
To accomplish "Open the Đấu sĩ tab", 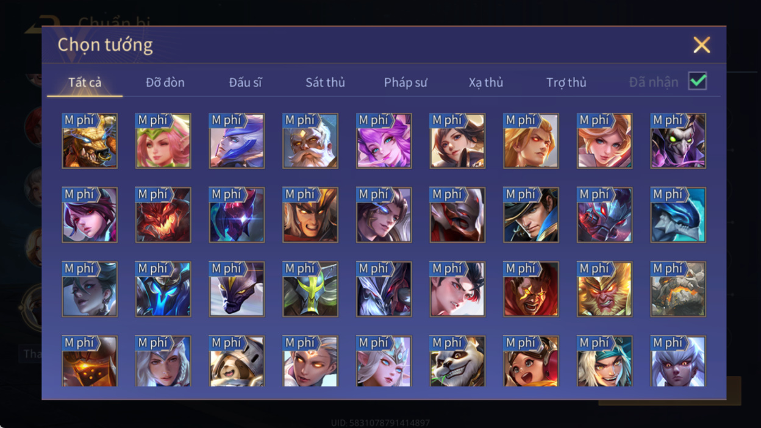I will pos(245,82).
